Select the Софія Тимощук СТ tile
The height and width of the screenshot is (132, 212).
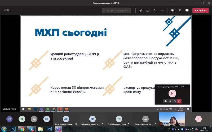tap(119, 119)
